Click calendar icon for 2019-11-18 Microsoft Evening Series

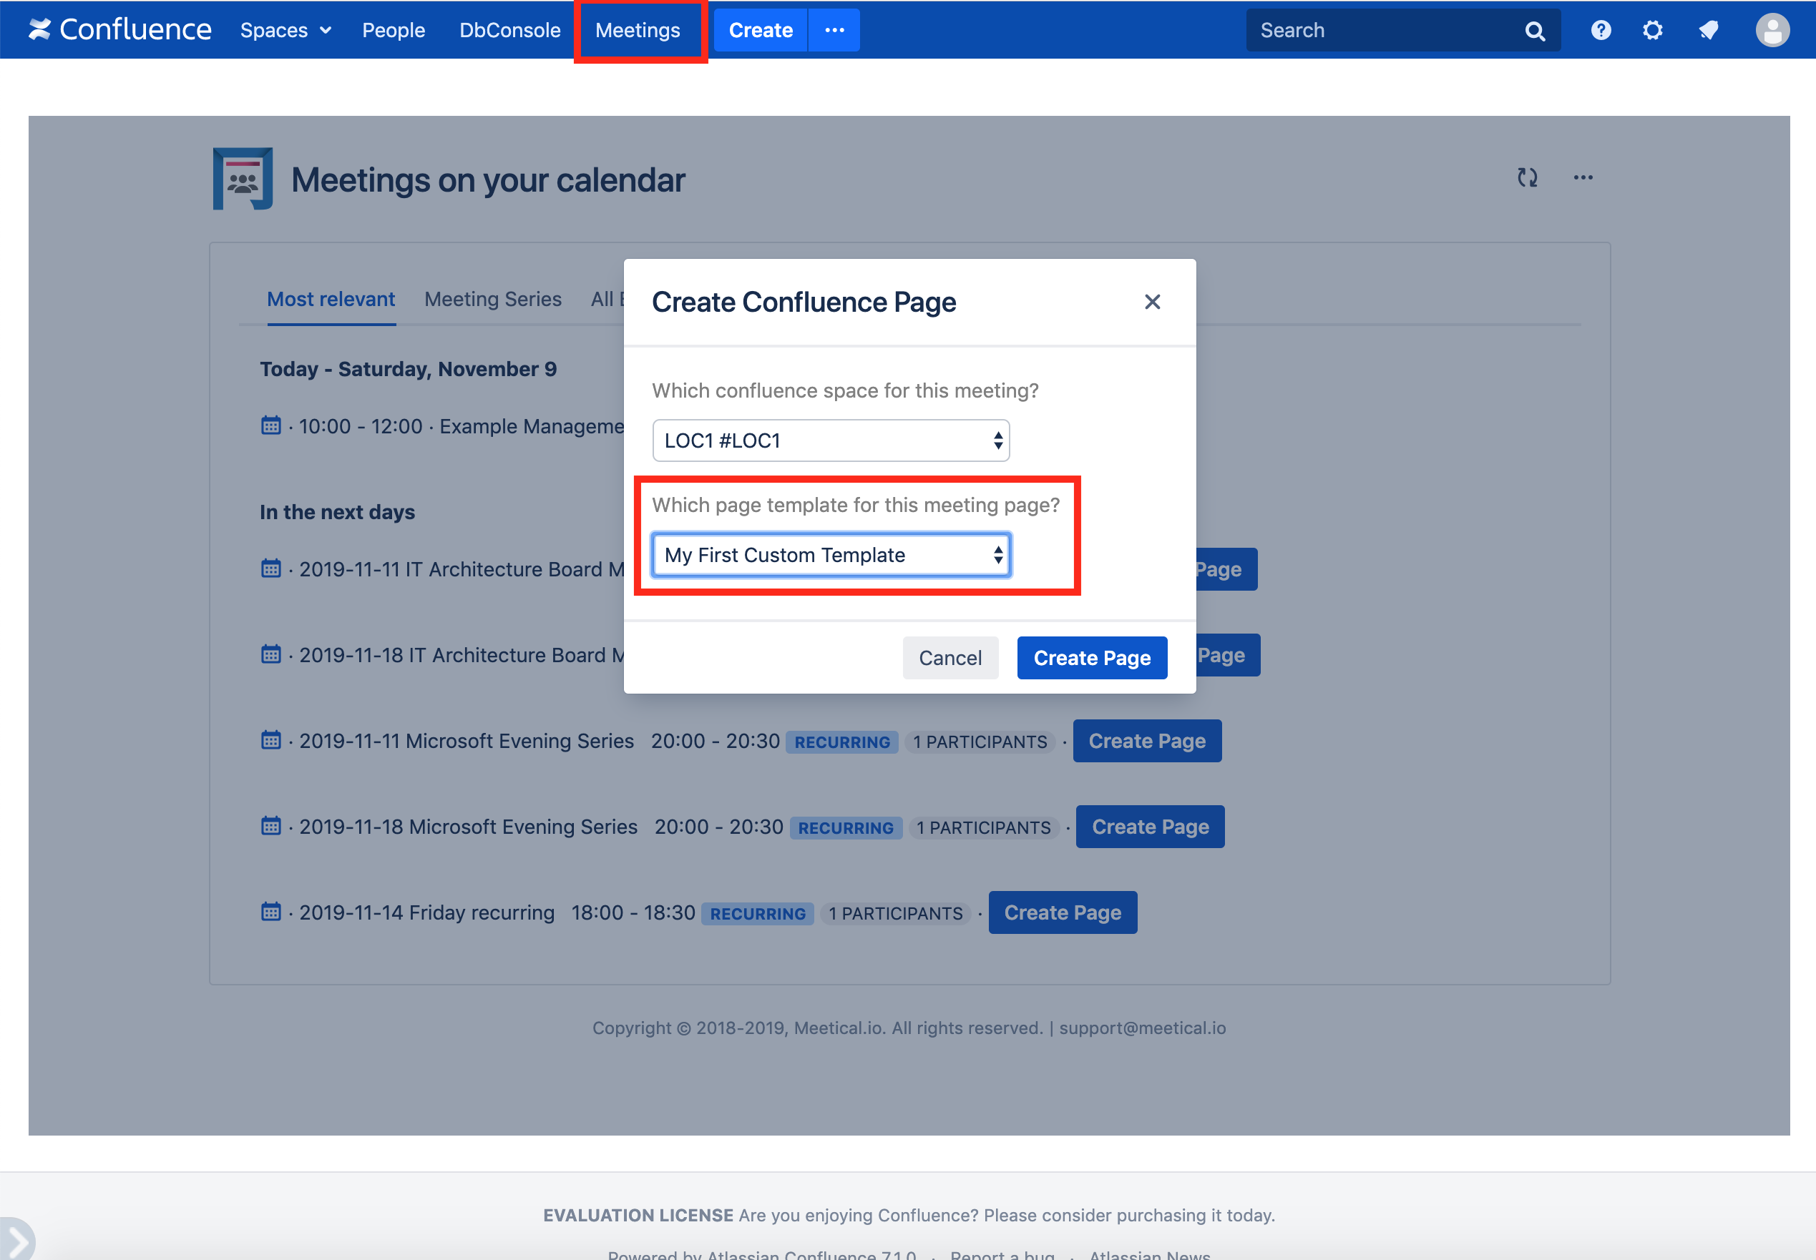coord(271,827)
